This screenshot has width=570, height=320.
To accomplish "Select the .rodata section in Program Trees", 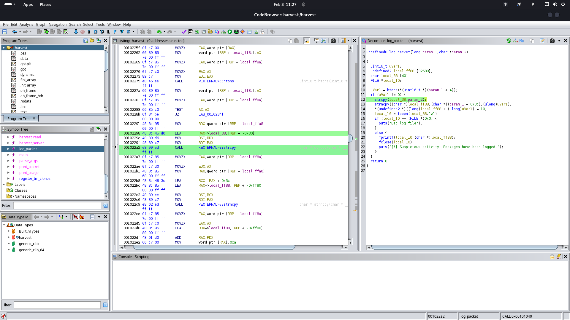I will [26, 101].
